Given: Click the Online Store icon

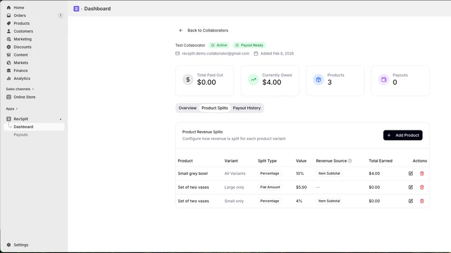Looking at the screenshot, I should point(8,97).
